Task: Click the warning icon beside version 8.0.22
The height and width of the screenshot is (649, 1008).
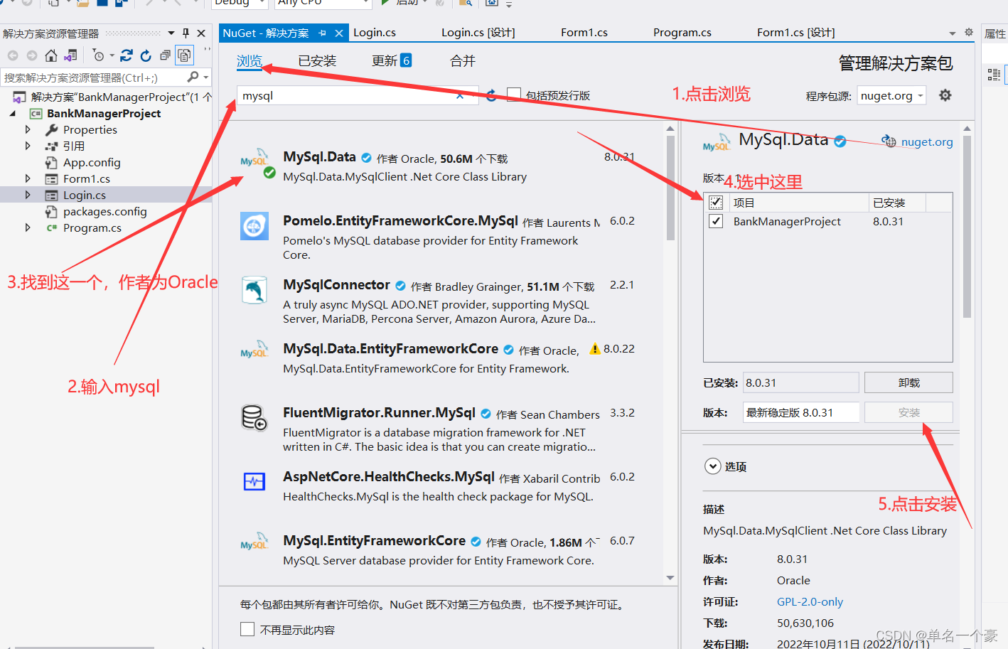Action: pyautogui.click(x=595, y=349)
